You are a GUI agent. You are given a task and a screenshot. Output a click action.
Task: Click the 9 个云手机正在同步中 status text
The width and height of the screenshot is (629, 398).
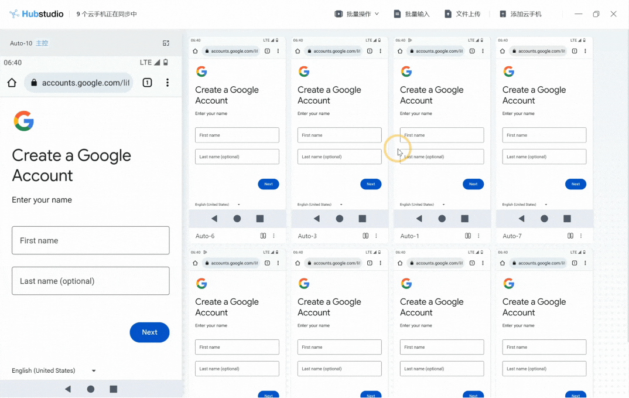coord(107,14)
